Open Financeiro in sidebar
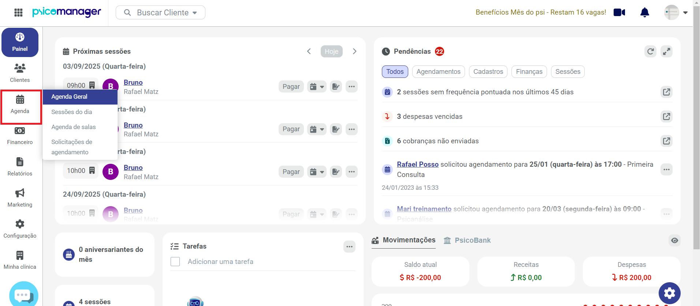This screenshot has height=306, width=700. [x=20, y=136]
